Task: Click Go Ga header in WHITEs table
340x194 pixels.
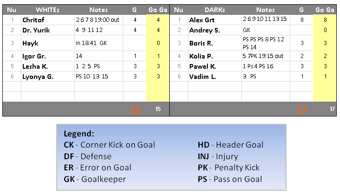Action: (158, 10)
